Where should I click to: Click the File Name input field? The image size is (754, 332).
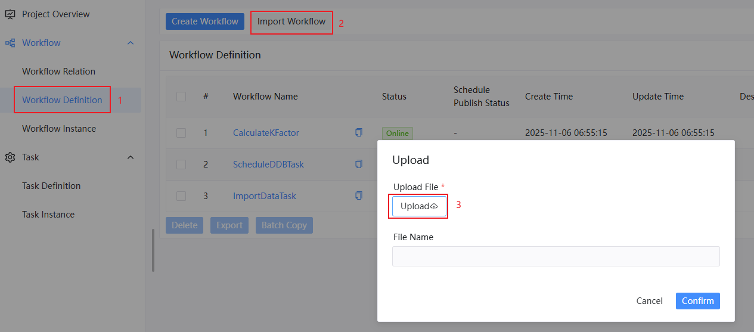556,256
